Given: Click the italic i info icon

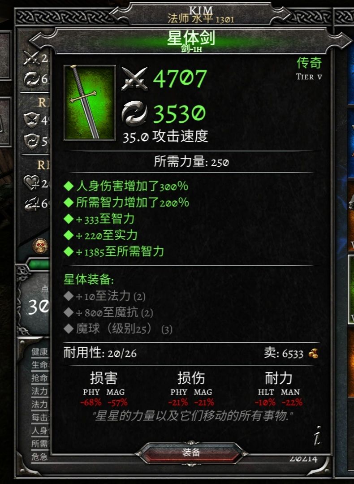Looking at the screenshot, I should [x=318, y=435].
